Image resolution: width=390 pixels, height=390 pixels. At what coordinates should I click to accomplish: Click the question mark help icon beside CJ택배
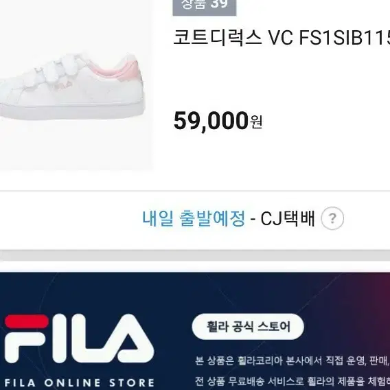[x=332, y=218]
